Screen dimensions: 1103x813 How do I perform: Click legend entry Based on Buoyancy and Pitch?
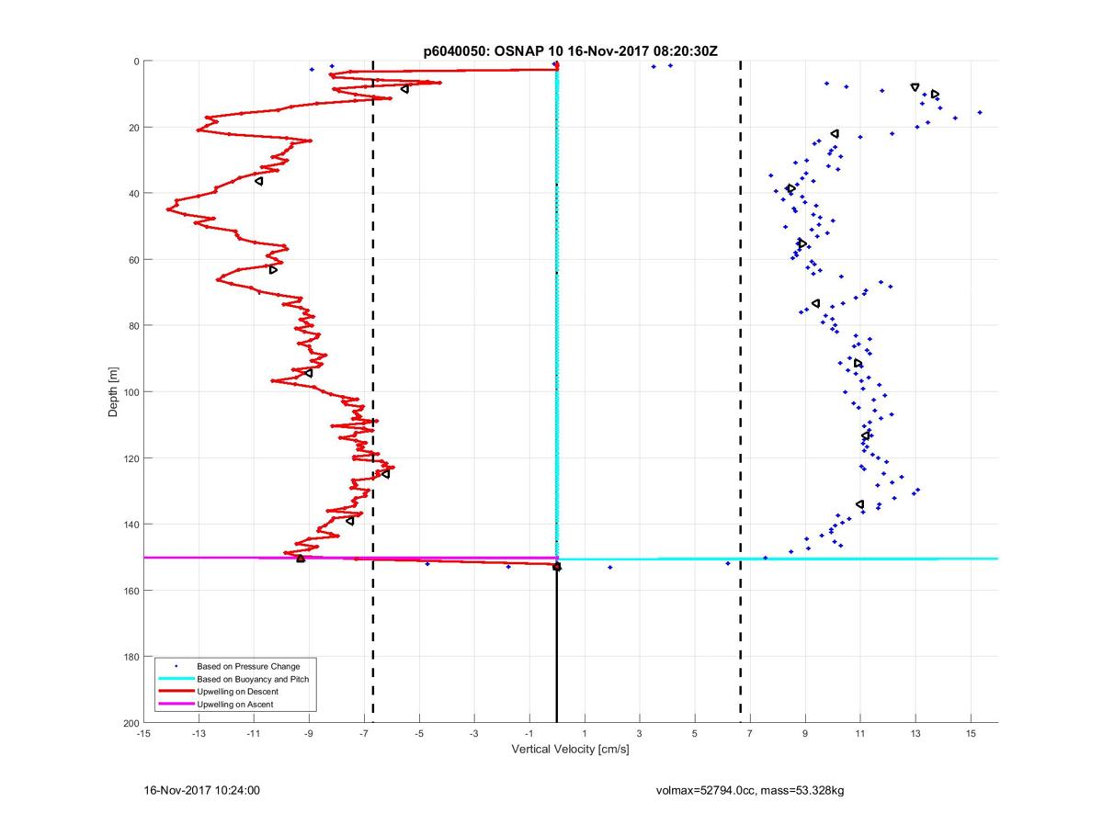pyautogui.click(x=253, y=679)
